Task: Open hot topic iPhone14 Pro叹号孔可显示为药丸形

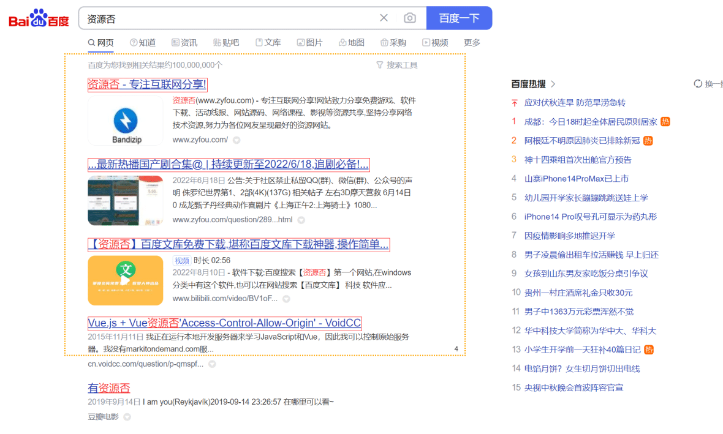Action: click(x=591, y=217)
